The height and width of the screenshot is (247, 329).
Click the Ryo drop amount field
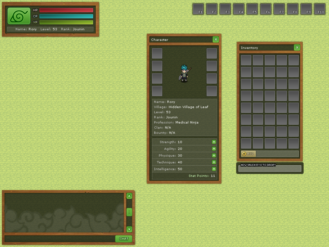270,169
